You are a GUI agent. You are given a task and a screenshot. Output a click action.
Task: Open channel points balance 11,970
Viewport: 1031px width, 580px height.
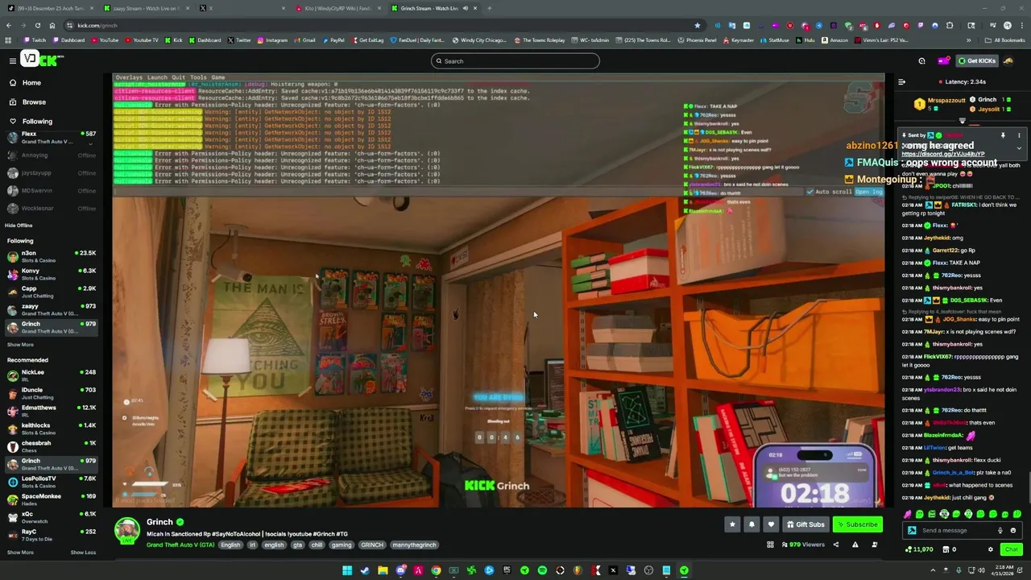919,549
